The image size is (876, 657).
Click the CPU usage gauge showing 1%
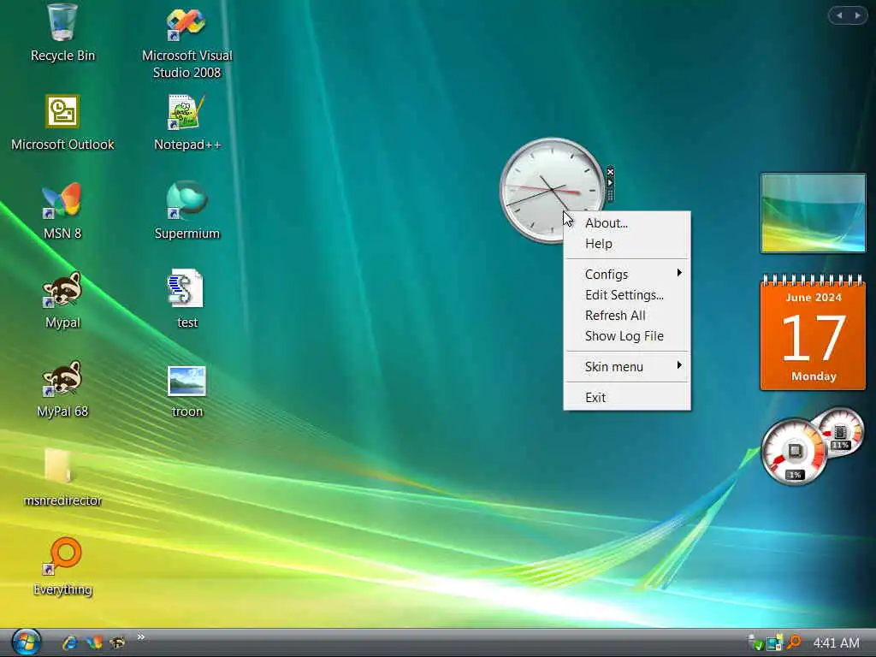tap(794, 452)
